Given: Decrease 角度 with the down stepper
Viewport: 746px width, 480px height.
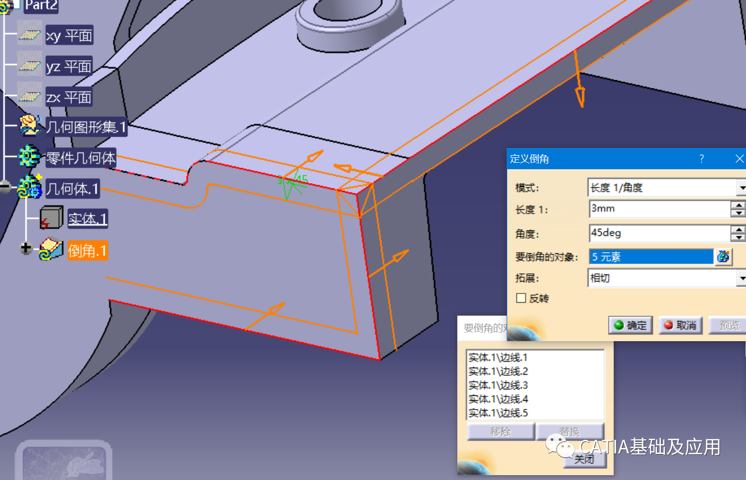Looking at the screenshot, I should click(738, 238).
